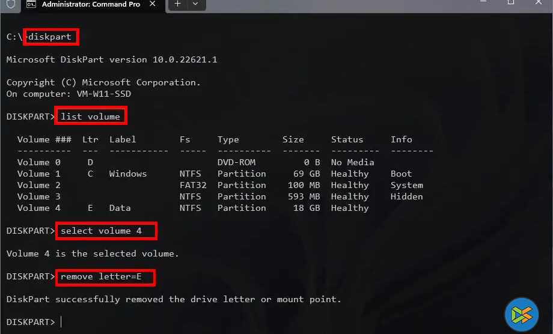Viewport: 553px width, 334px height.
Task: Click the drive letter removed success message
Action: pos(174,299)
